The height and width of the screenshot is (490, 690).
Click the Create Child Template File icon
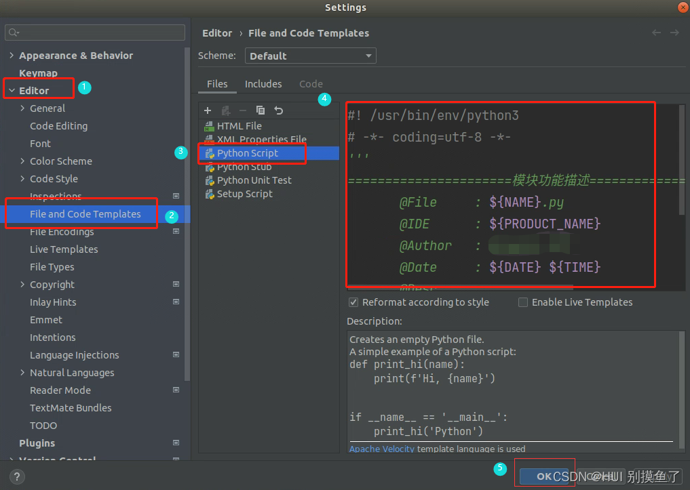coord(225,110)
